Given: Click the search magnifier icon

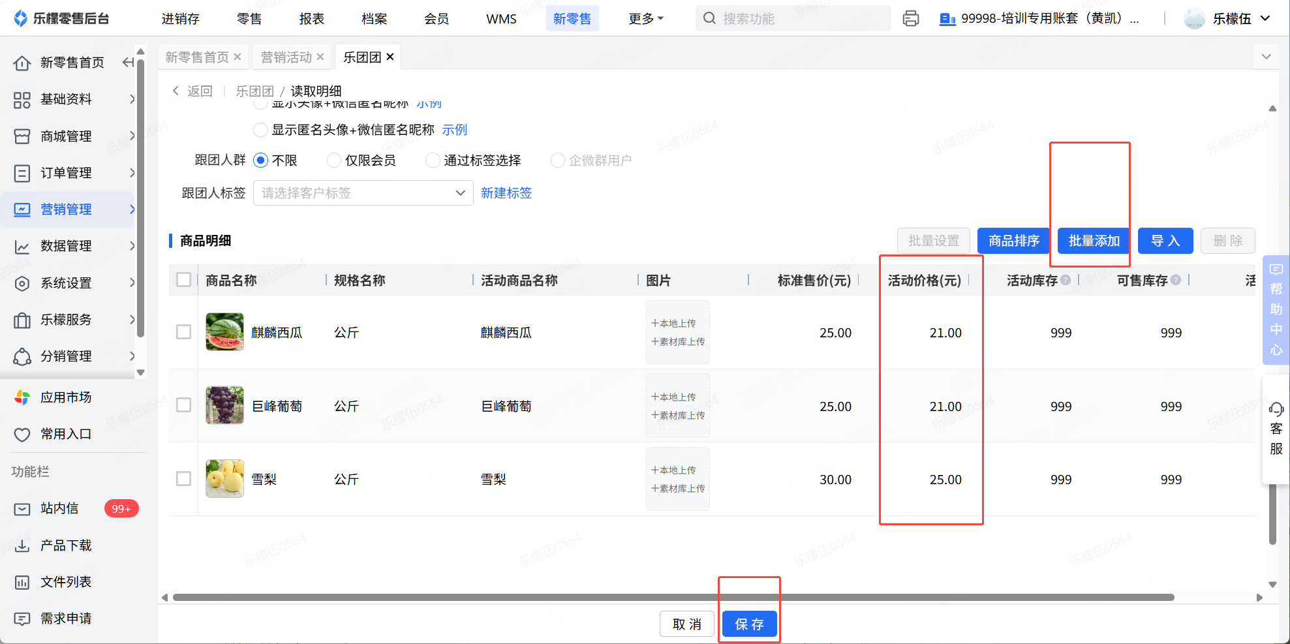Looking at the screenshot, I should tap(709, 18).
